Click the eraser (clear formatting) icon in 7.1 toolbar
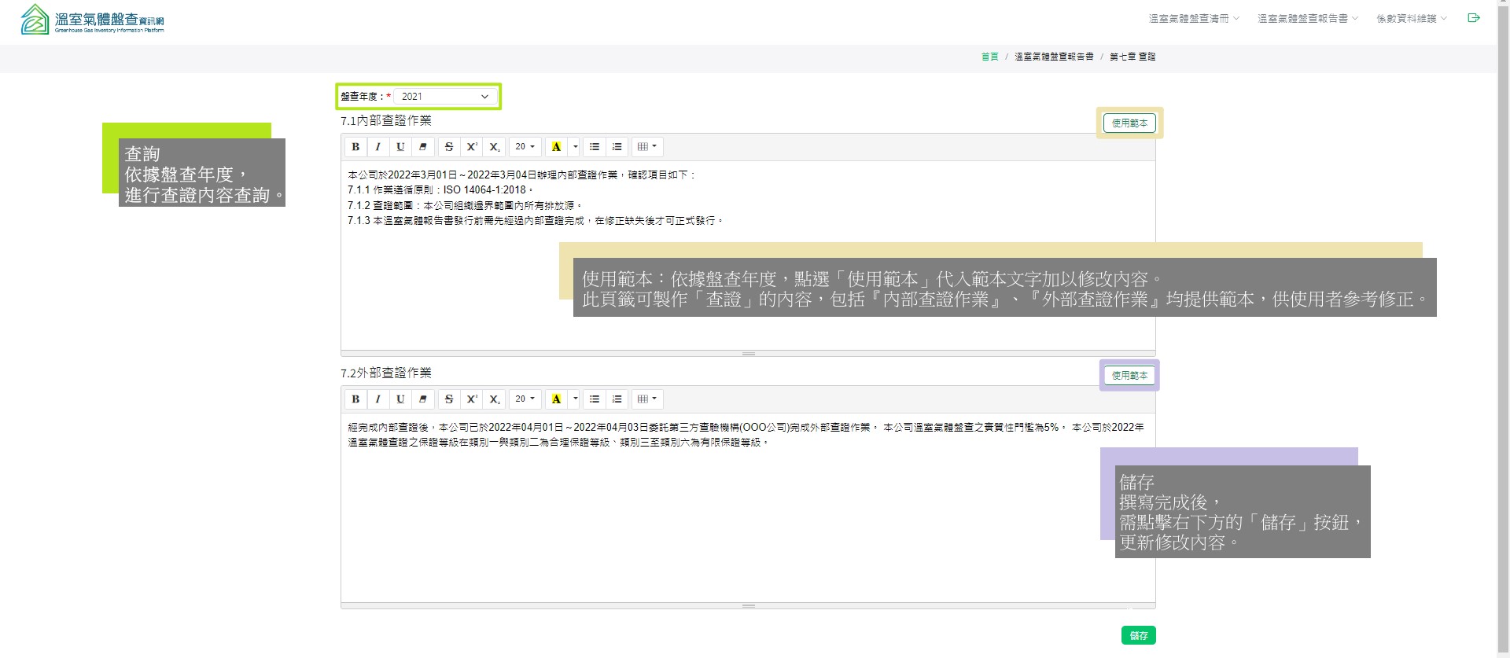Viewport: 1510px width, 658px height. point(423,147)
